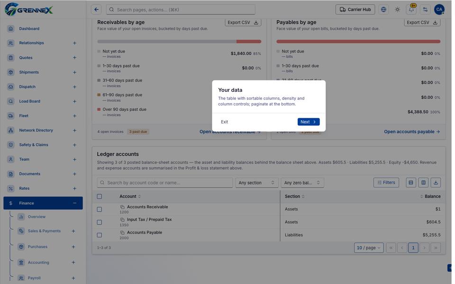Expand the Shipments menu
Screen dimensions: 455x284
[74, 72]
